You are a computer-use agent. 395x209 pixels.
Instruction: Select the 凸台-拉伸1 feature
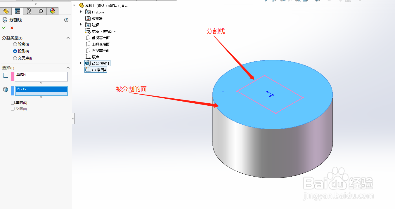98,63
